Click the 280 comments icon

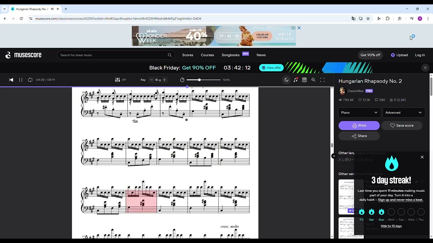click(x=376, y=100)
